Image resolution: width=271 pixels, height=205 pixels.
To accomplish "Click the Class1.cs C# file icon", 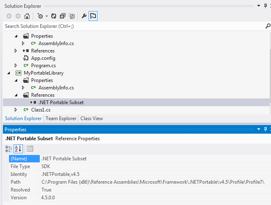I will coord(26,109).
